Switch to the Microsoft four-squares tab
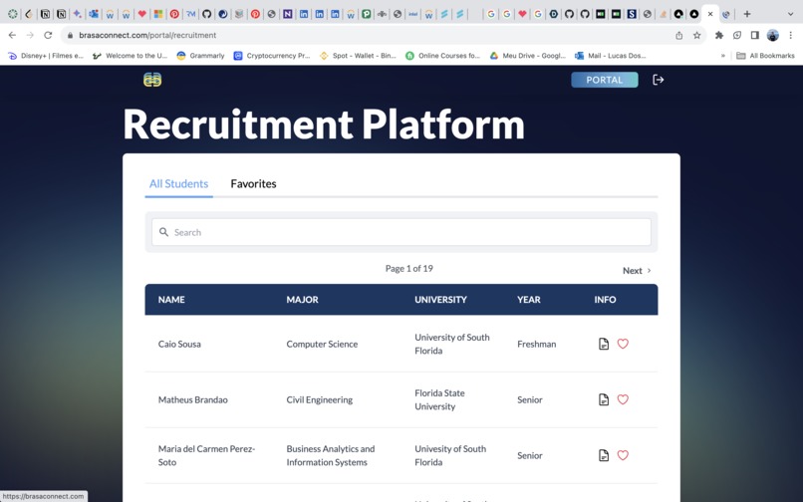Screen dimensions: 803x502 click(158, 14)
